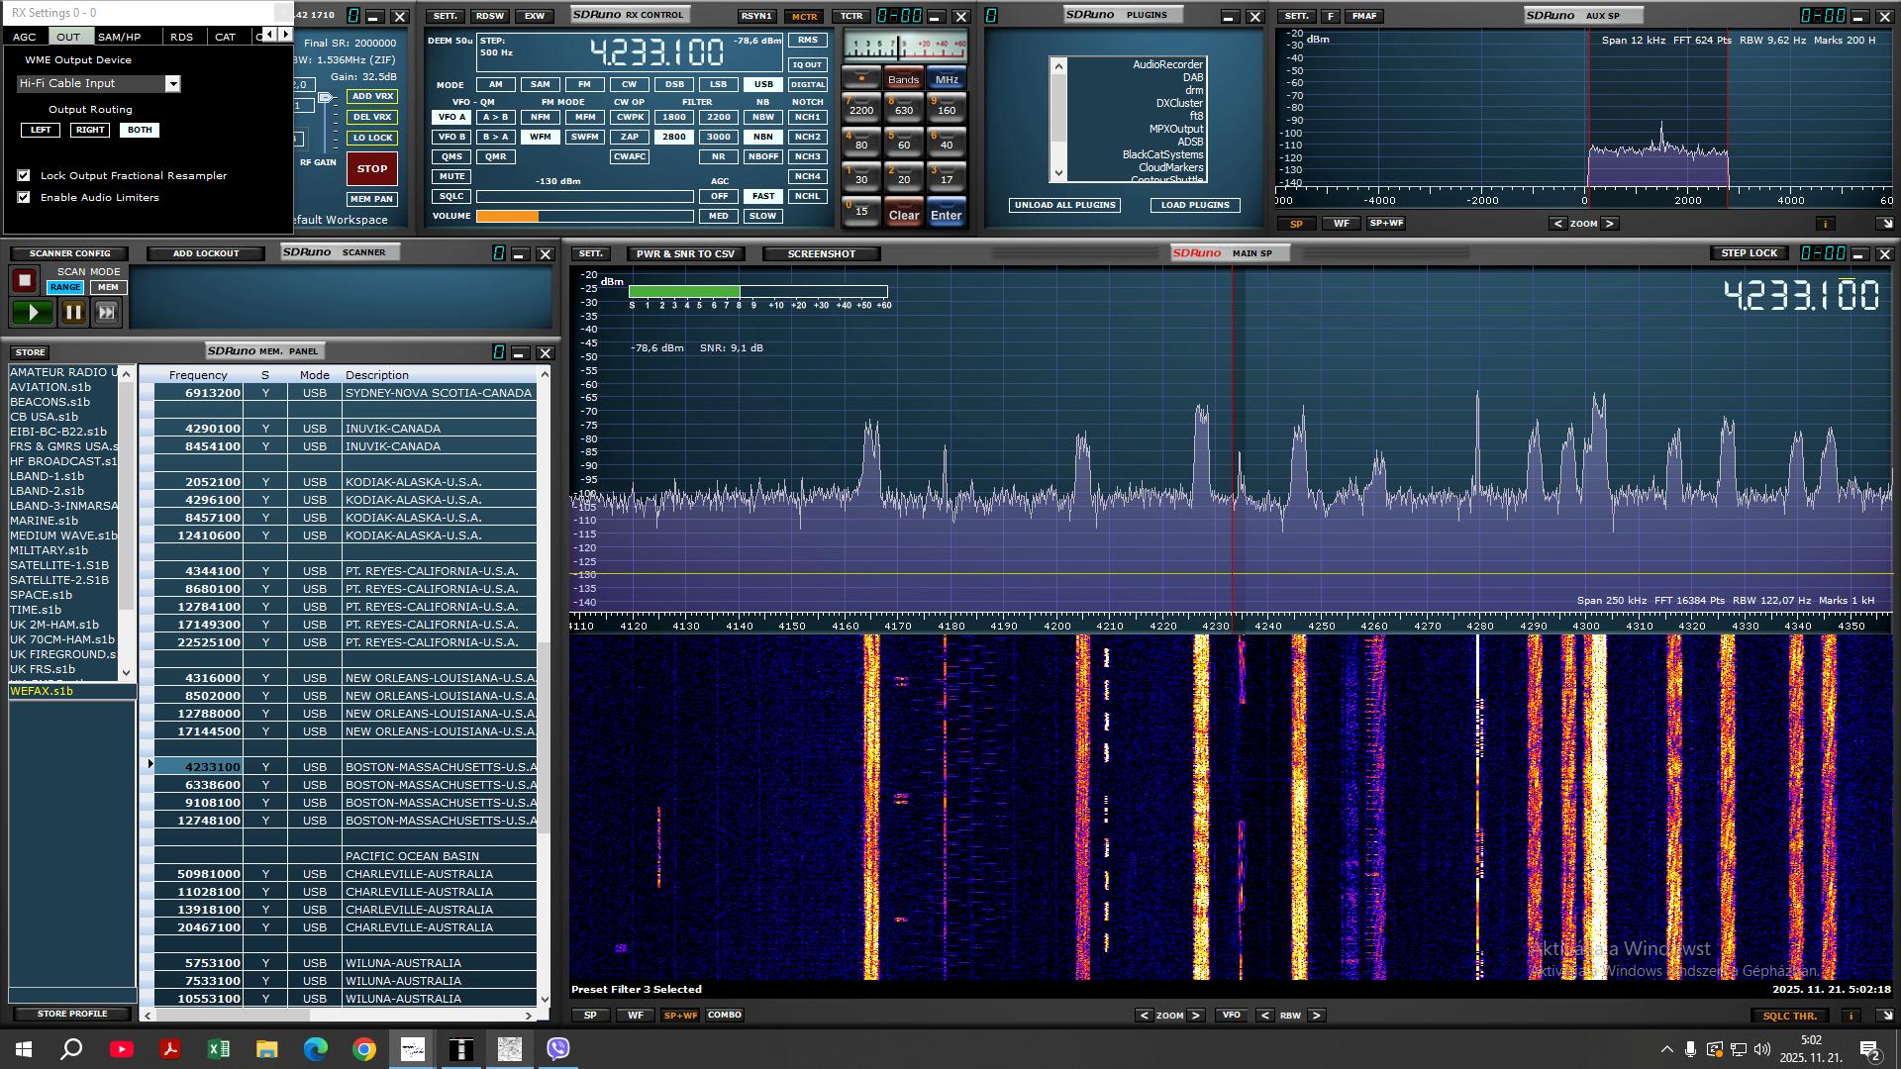Disable Enable Audio Limiters checkbox

pos(24,197)
